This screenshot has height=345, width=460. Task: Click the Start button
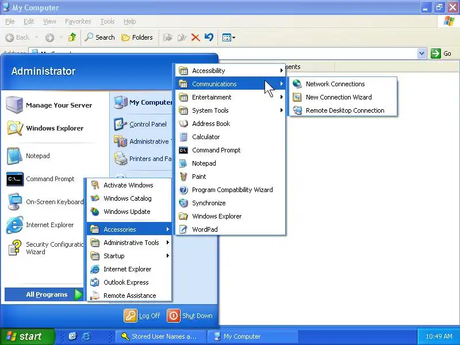(x=27, y=336)
